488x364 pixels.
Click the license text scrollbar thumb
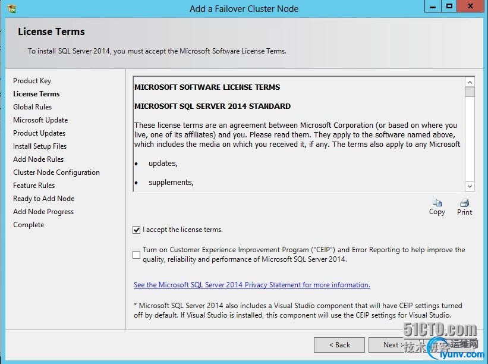(470, 92)
